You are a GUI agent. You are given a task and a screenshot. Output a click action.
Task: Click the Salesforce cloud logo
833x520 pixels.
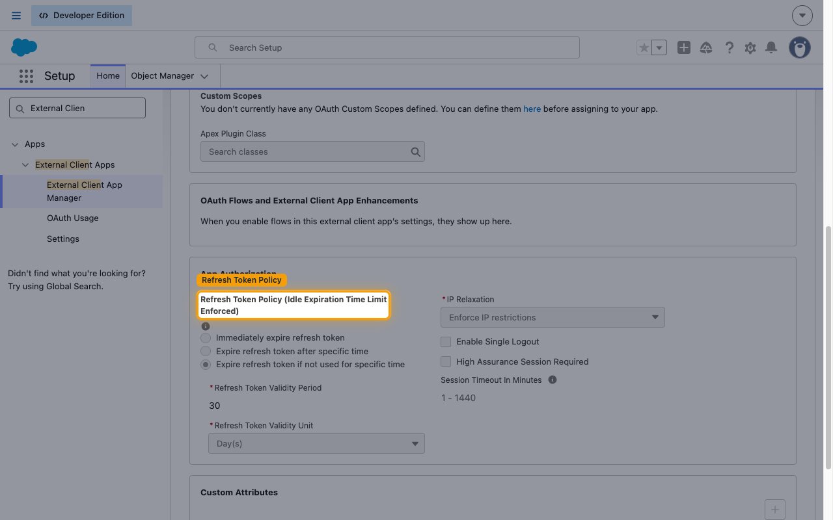pyautogui.click(x=24, y=47)
